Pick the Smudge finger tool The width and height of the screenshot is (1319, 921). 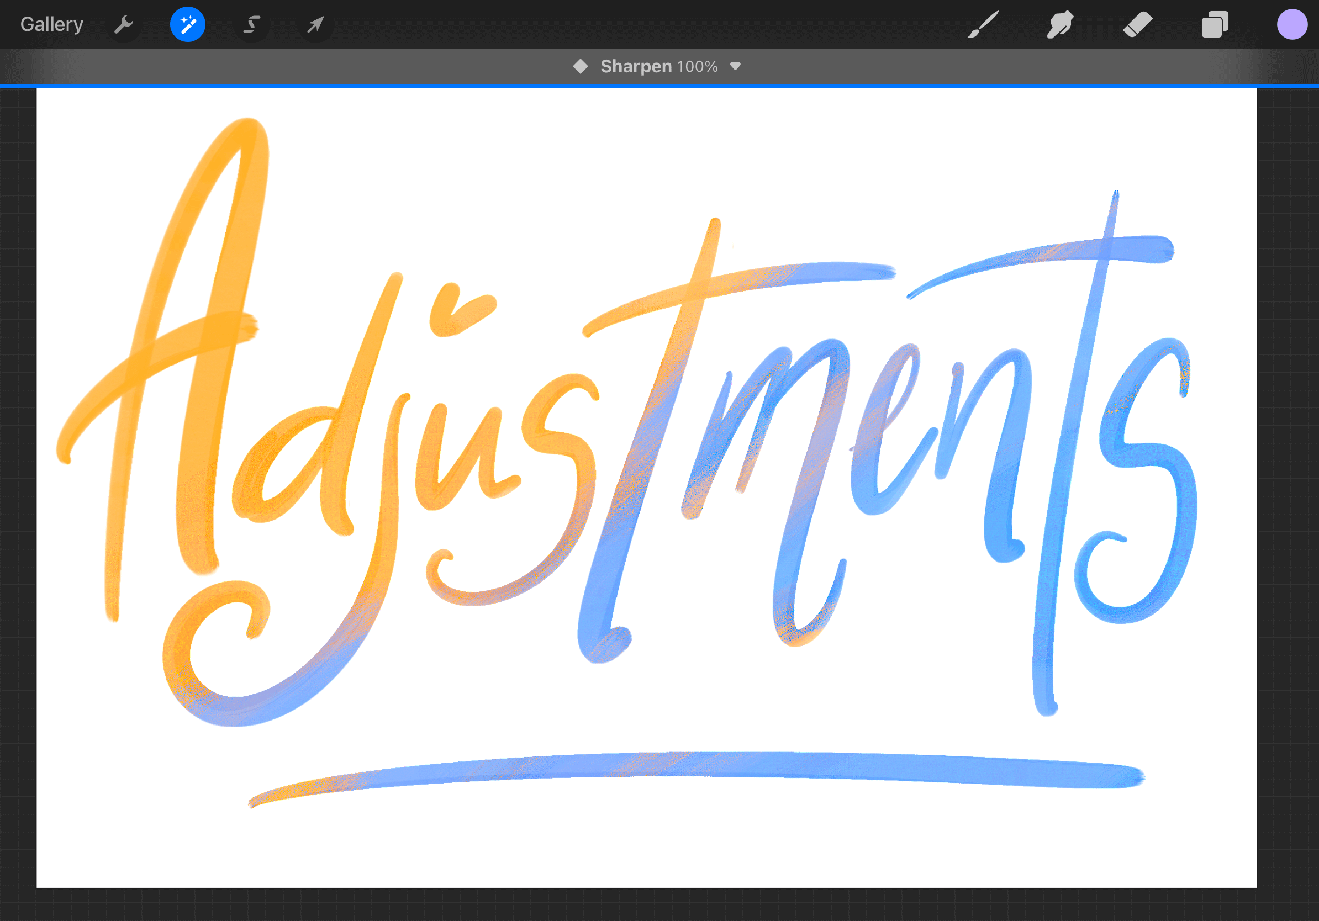1060,24
